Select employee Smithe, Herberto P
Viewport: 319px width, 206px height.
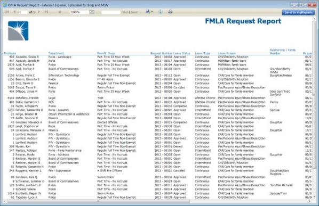[28, 185]
